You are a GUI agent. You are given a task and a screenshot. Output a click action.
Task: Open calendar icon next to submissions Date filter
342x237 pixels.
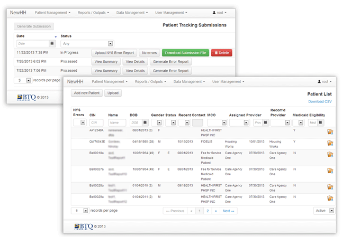click(x=52, y=43)
